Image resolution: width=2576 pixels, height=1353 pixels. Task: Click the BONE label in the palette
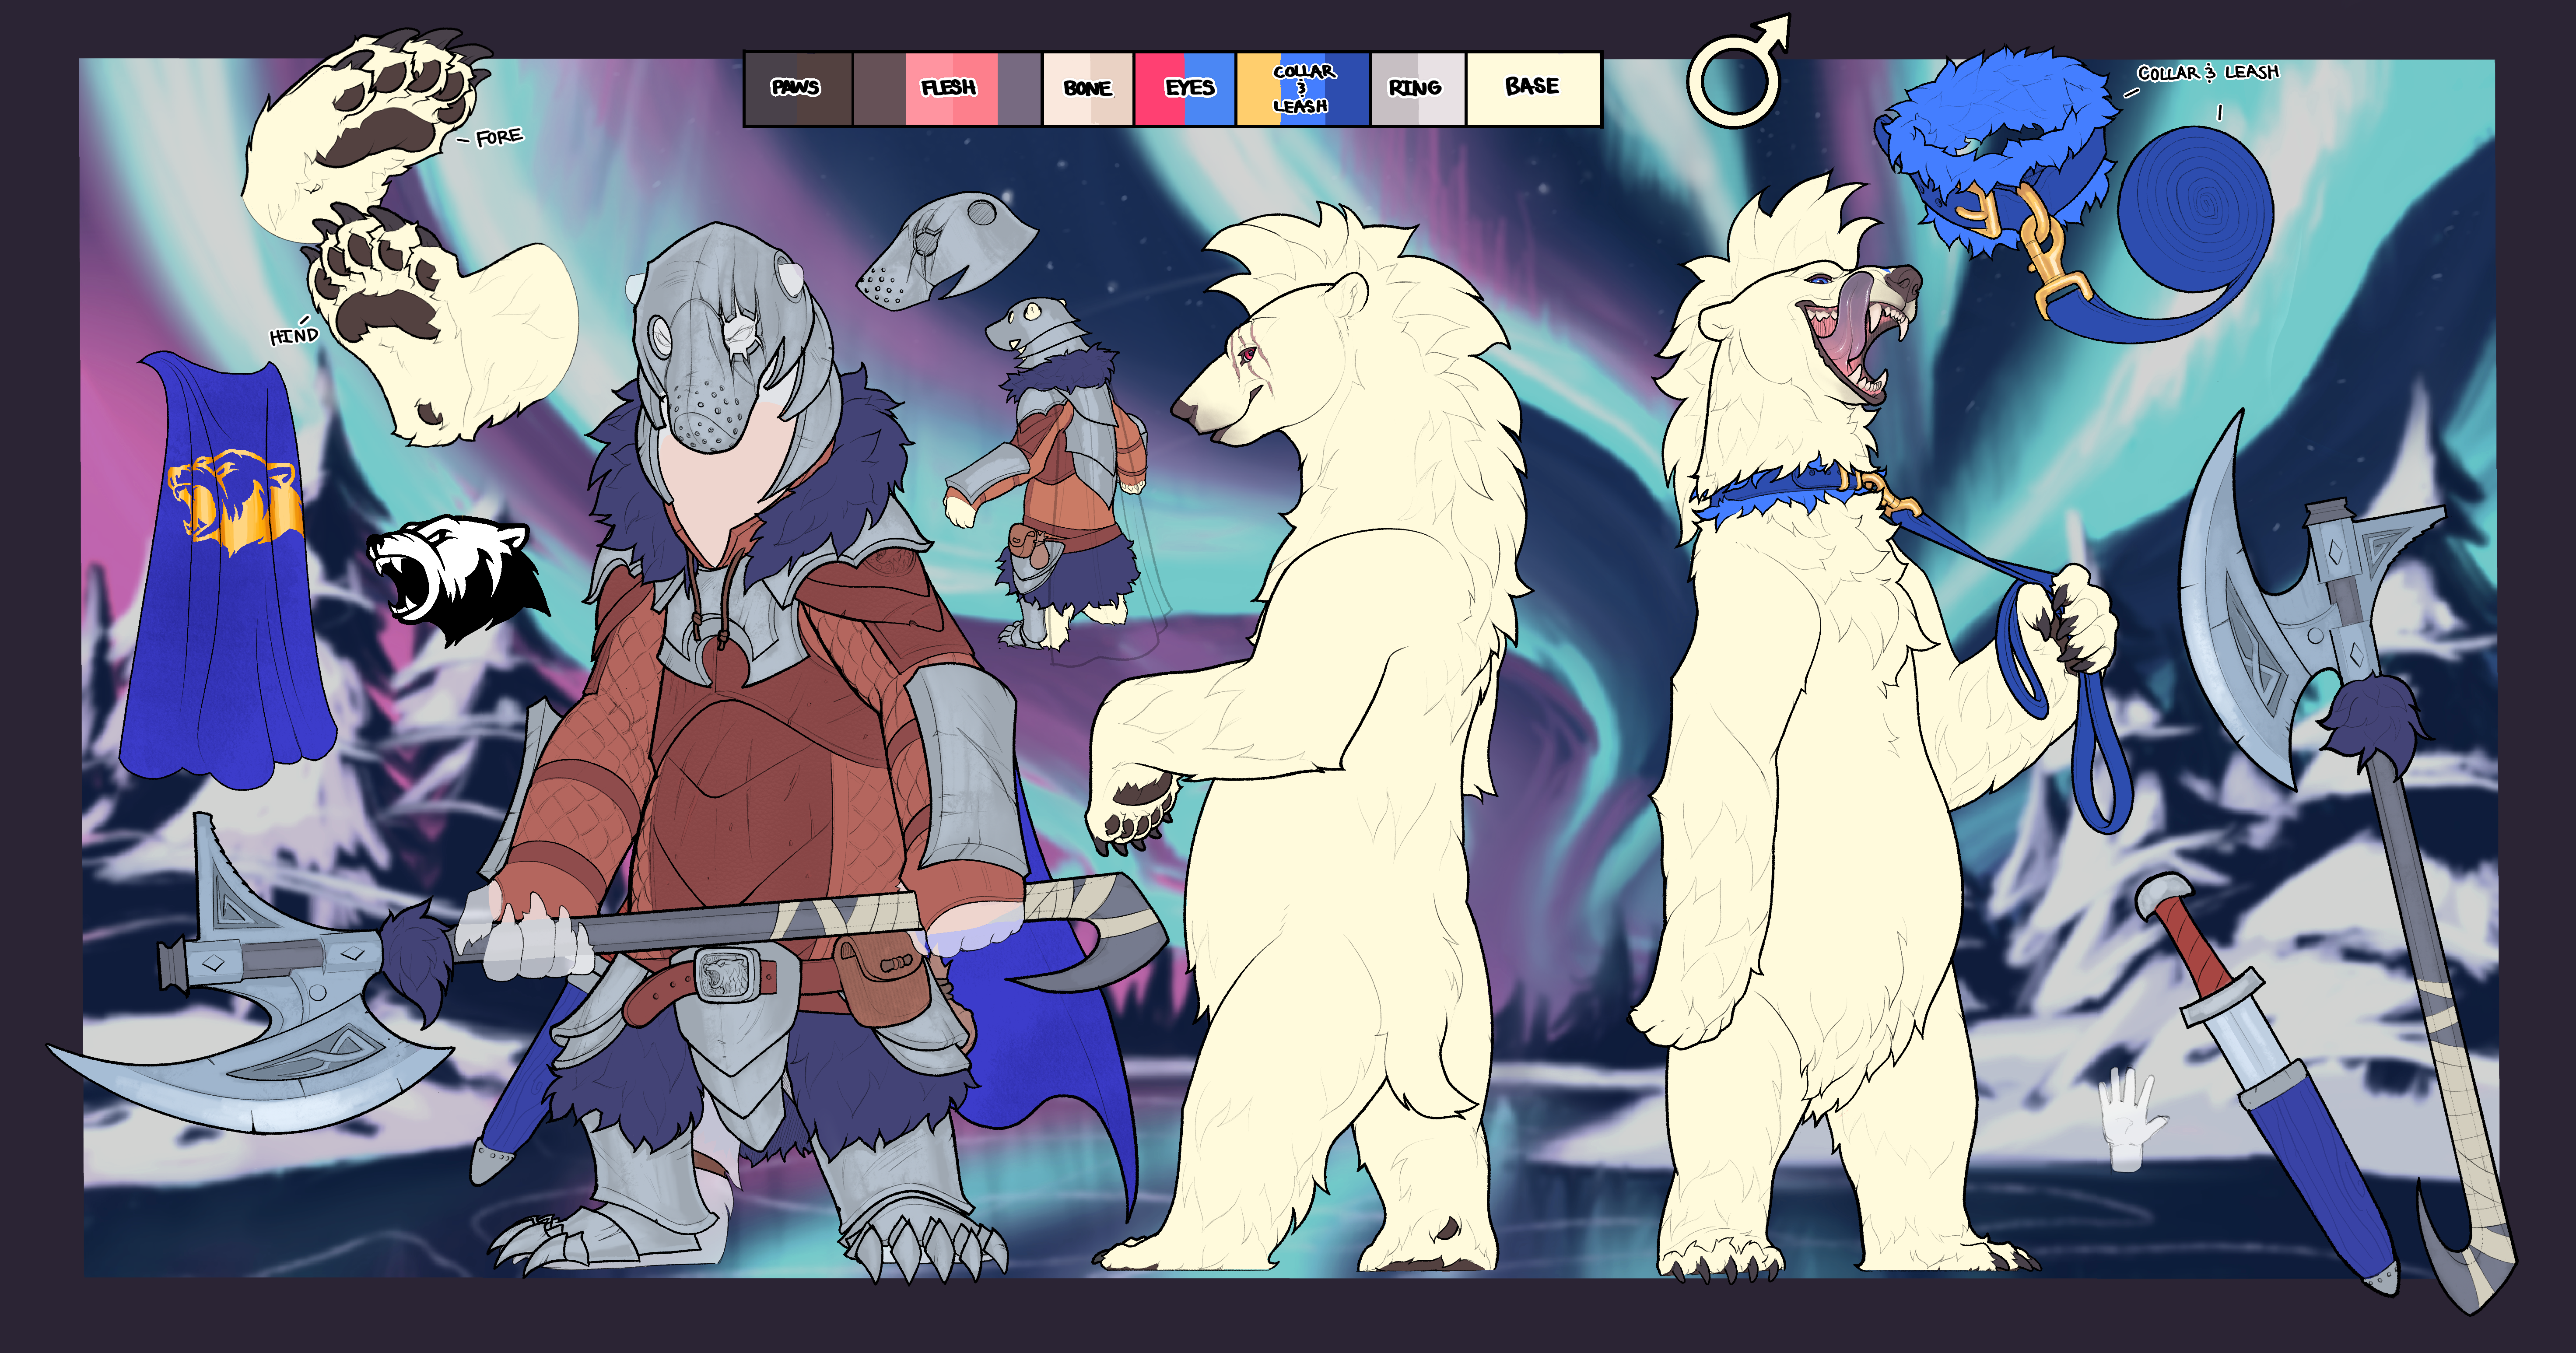(1088, 89)
